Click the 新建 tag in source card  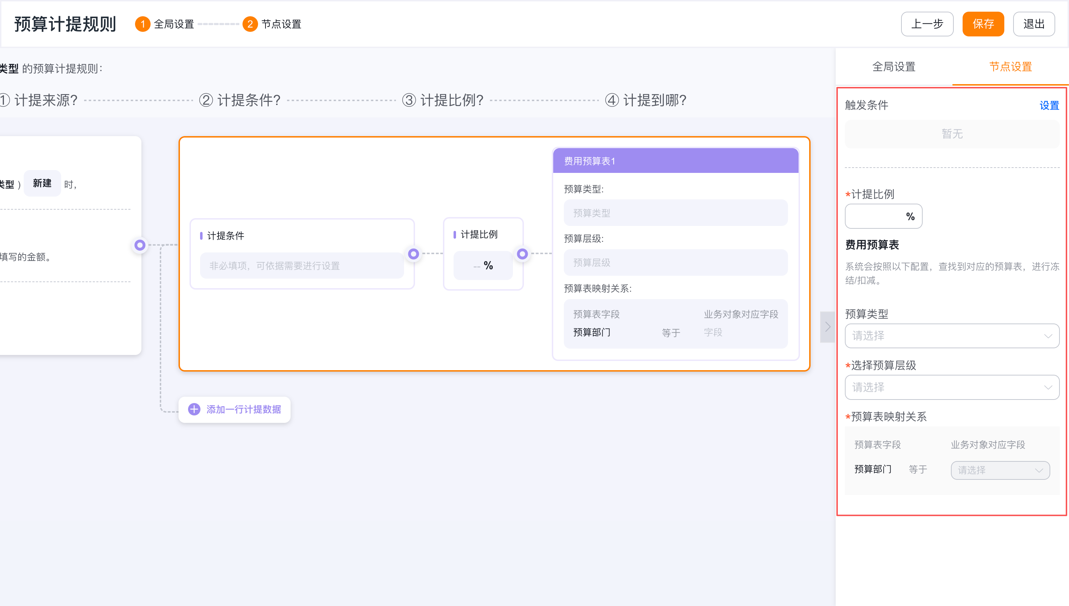pos(42,183)
